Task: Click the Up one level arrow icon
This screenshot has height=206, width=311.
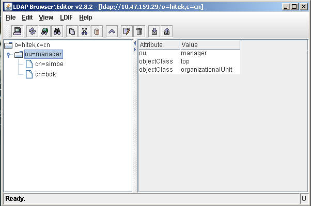Action: [112, 31]
